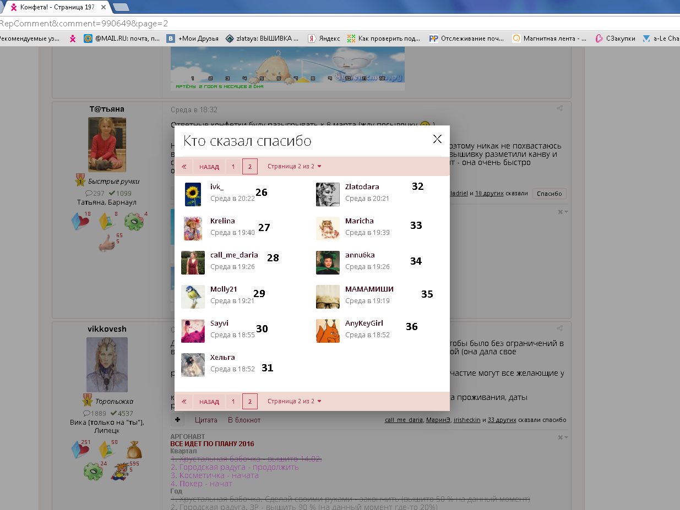The height and width of the screenshot is (510, 680).
Task: Go to page 1 in top pagination
Action: 233,167
